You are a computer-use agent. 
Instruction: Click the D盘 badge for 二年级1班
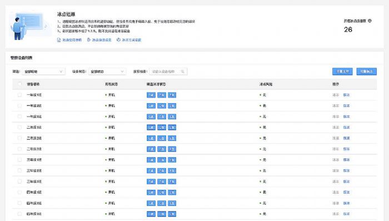tap(162, 128)
